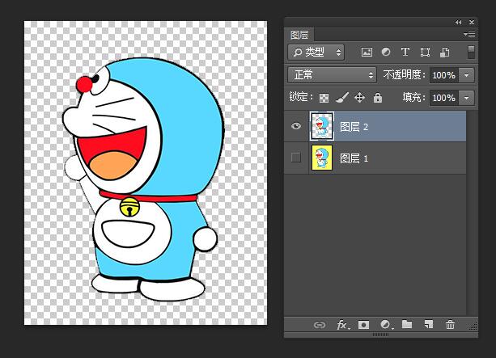496x358 pixels.
Task: Lock image pixels brush icon
Action: pos(341,97)
